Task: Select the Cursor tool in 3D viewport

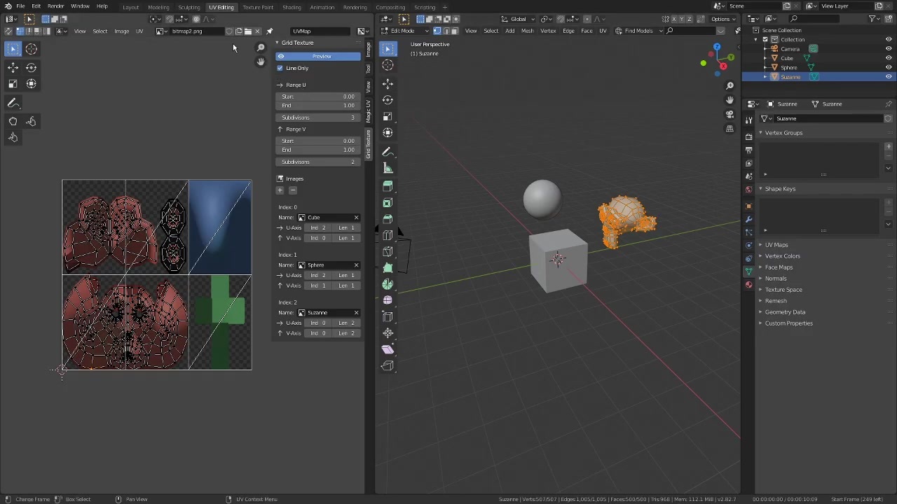Action: (x=388, y=65)
